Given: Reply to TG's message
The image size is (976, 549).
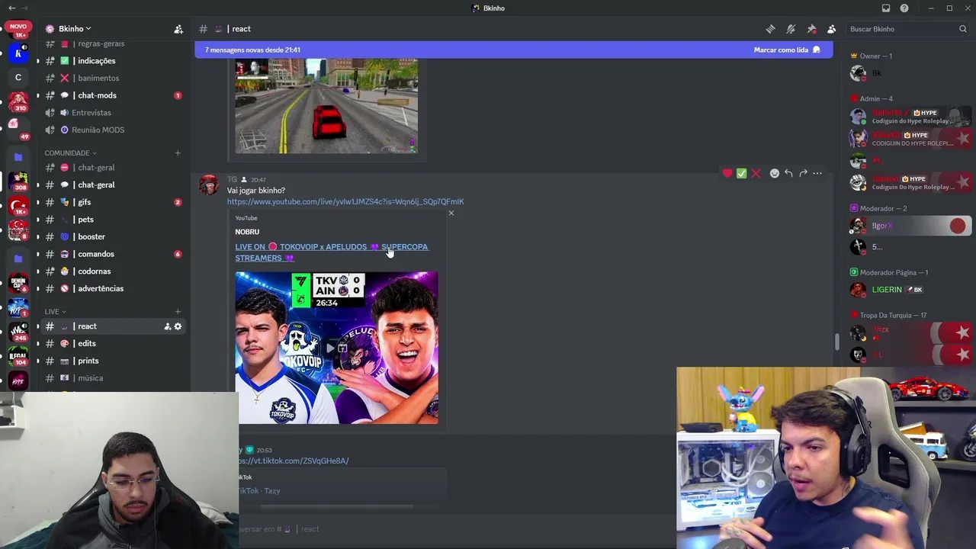Looking at the screenshot, I should click(788, 174).
